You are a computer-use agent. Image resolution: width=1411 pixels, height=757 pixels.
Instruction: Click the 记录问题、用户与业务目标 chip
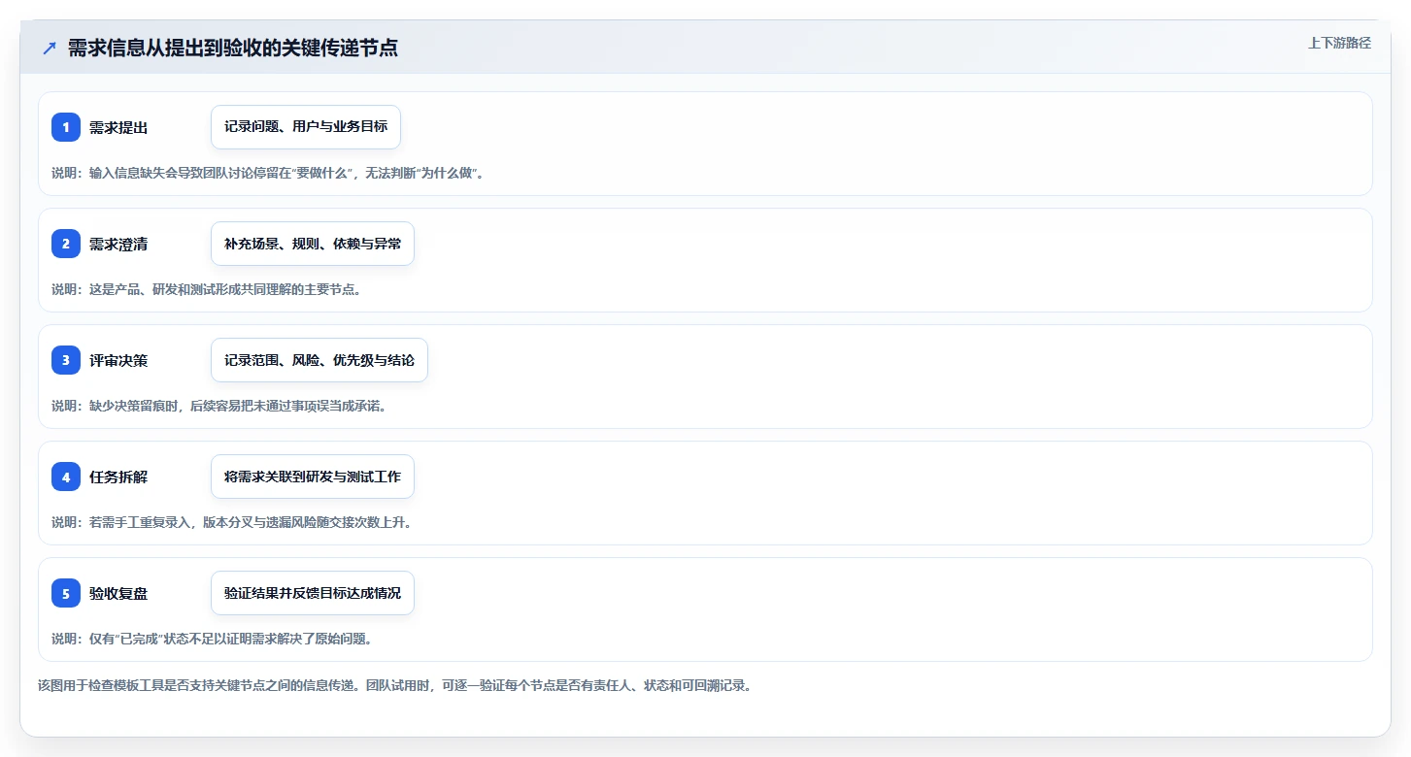306,127
